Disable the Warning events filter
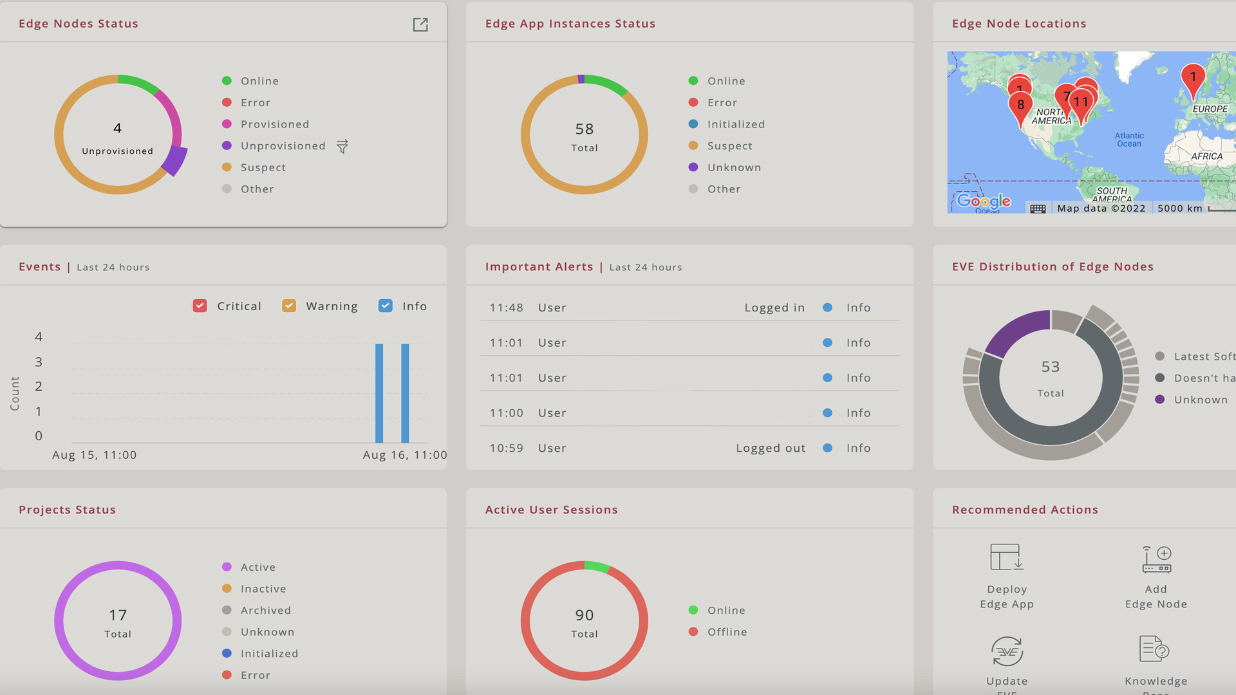The width and height of the screenshot is (1236, 695). 288,306
